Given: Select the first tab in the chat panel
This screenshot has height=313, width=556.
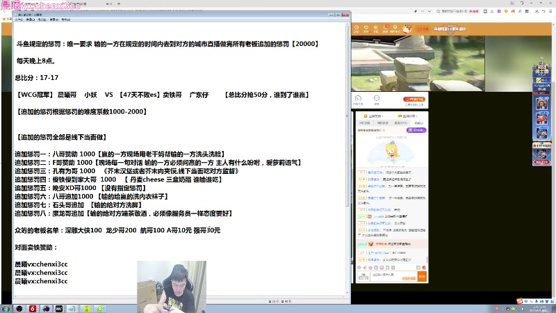Looking at the screenshot, I should click(x=364, y=123).
